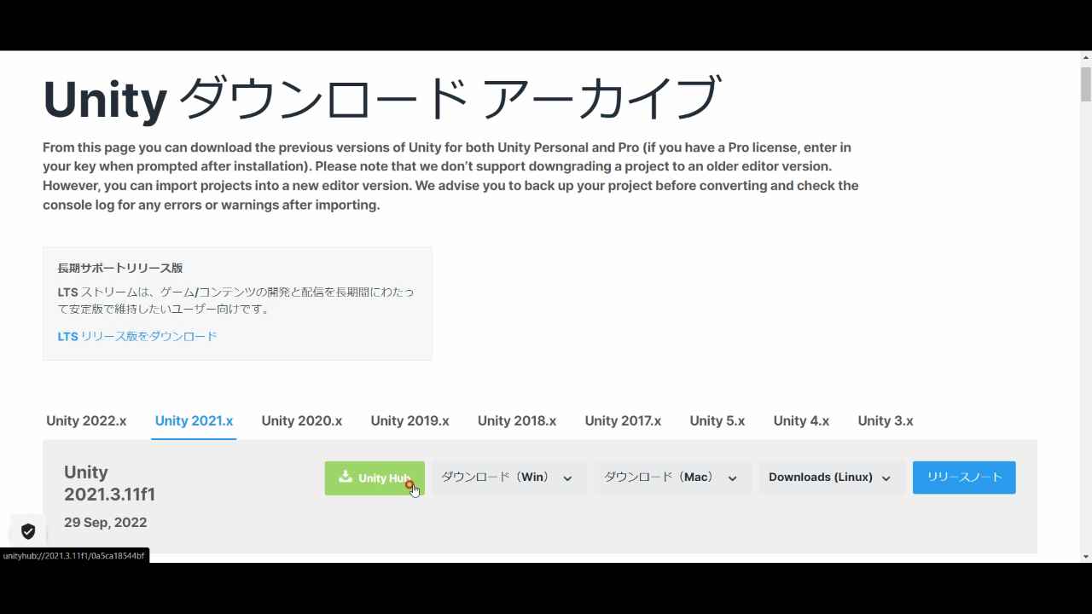Image resolution: width=1092 pixels, height=614 pixels.
Task: Expand the ダウンロード (Mac) dropdown
Action: [671, 478]
